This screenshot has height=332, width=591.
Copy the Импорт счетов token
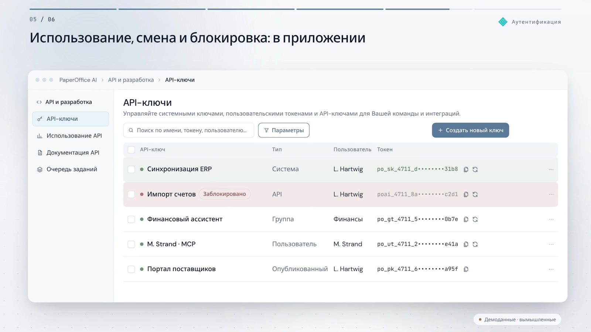coord(466,194)
